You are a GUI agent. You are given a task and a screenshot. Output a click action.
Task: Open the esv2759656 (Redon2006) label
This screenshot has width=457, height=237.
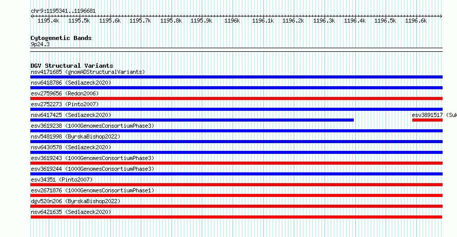[x=65, y=93]
